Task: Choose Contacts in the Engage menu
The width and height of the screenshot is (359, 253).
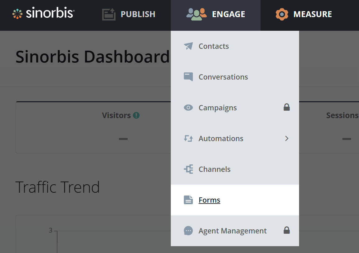Action: coord(214,46)
